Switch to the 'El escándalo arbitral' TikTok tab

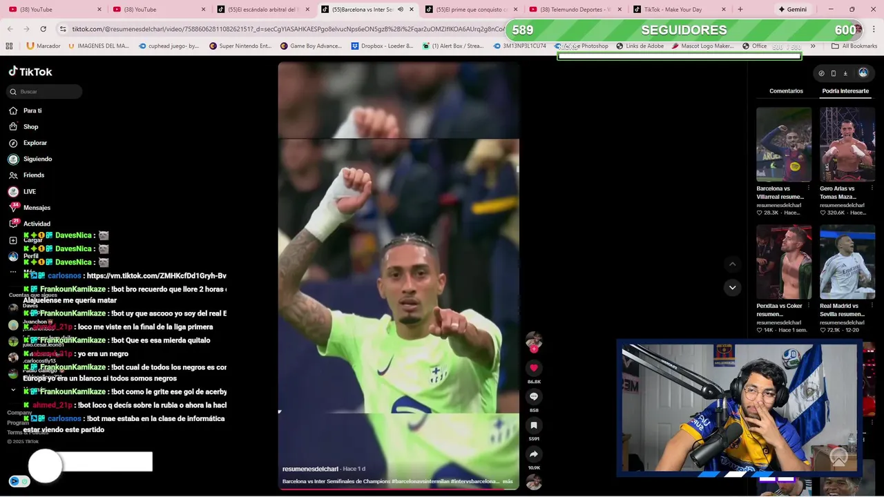point(262,10)
